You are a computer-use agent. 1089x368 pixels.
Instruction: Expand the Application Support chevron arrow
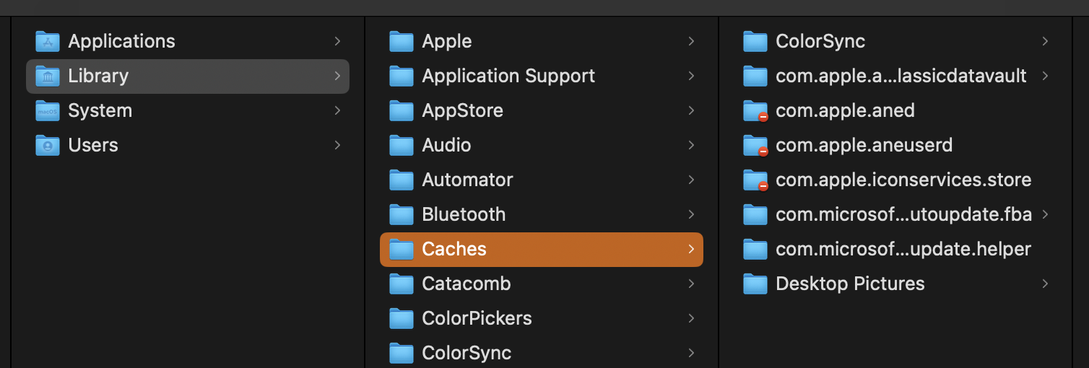point(691,76)
